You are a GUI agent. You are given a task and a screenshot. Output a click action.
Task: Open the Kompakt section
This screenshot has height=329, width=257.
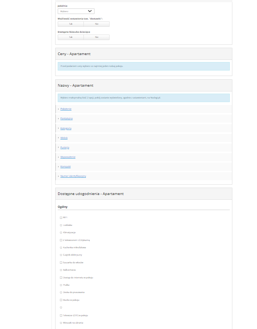tap(65, 166)
